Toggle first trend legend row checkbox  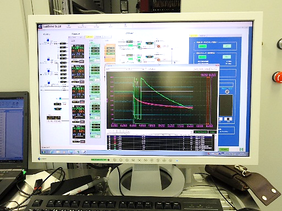pyautogui.click(x=109, y=136)
